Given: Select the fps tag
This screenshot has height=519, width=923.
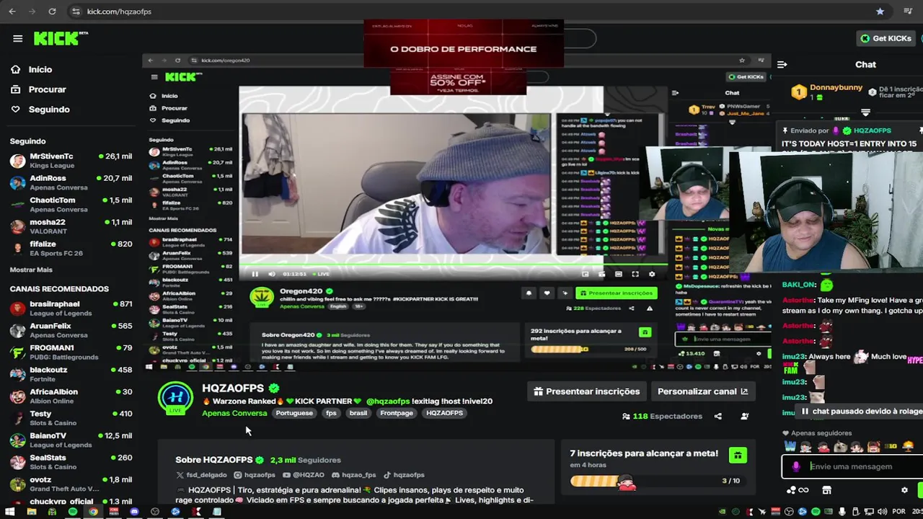Looking at the screenshot, I should pyautogui.click(x=331, y=413).
